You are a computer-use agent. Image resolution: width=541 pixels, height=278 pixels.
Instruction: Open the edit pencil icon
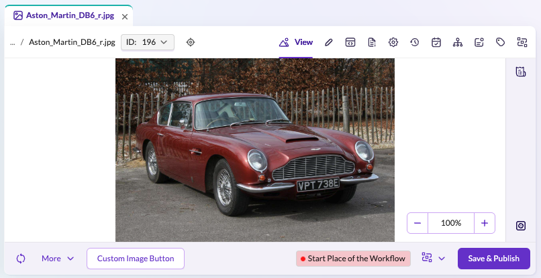click(329, 42)
